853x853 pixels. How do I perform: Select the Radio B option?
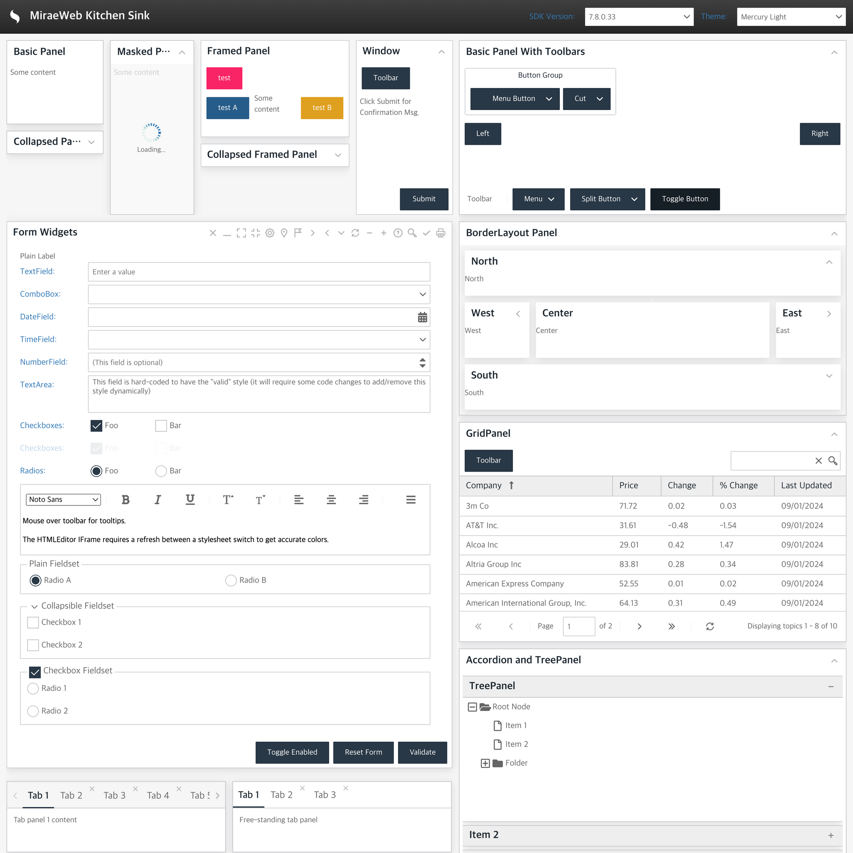click(x=231, y=580)
